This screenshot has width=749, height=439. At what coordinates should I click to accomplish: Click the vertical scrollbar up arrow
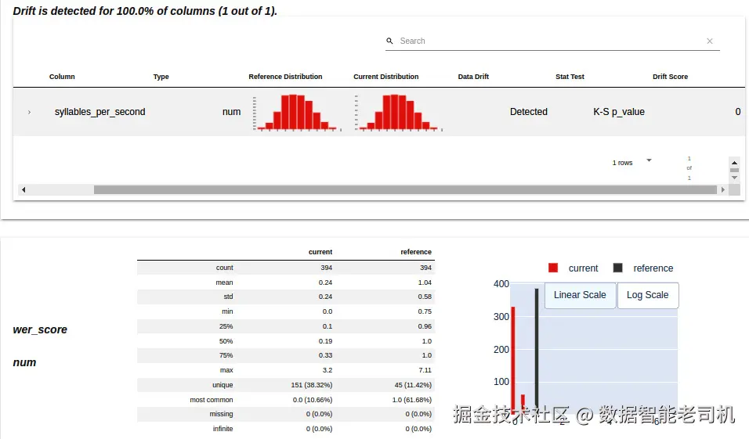click(x=735, y=163)
